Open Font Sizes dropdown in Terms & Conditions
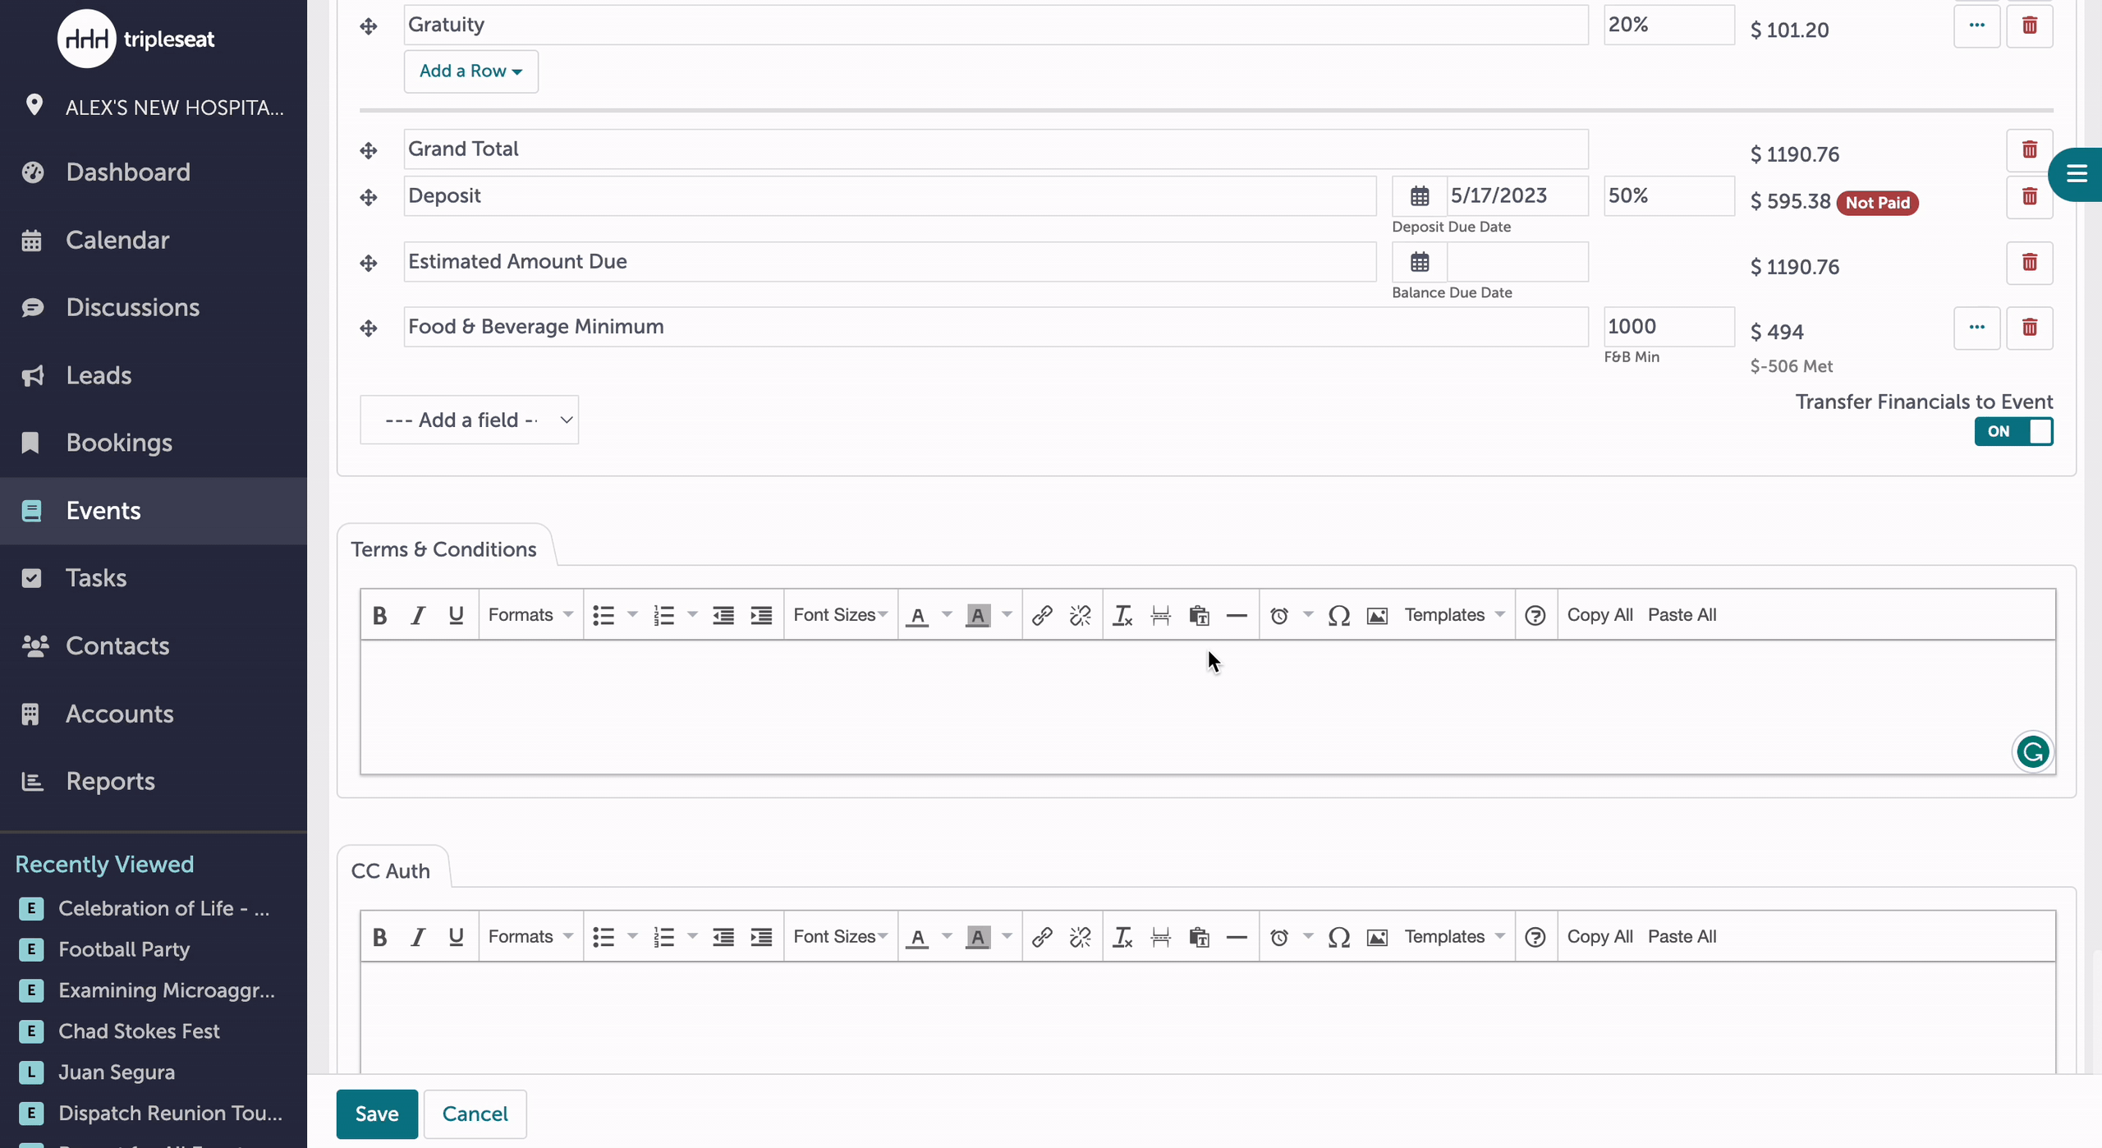 point(841,615)
